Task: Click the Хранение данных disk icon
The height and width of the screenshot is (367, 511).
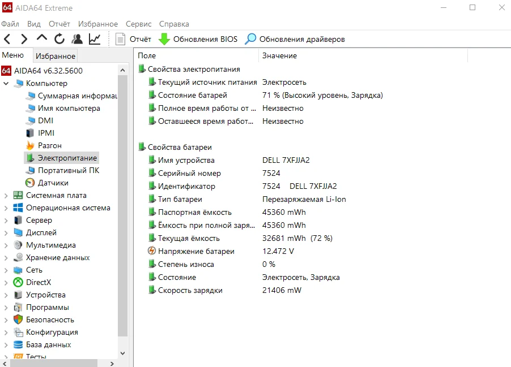Action: (x=18, y=257)
